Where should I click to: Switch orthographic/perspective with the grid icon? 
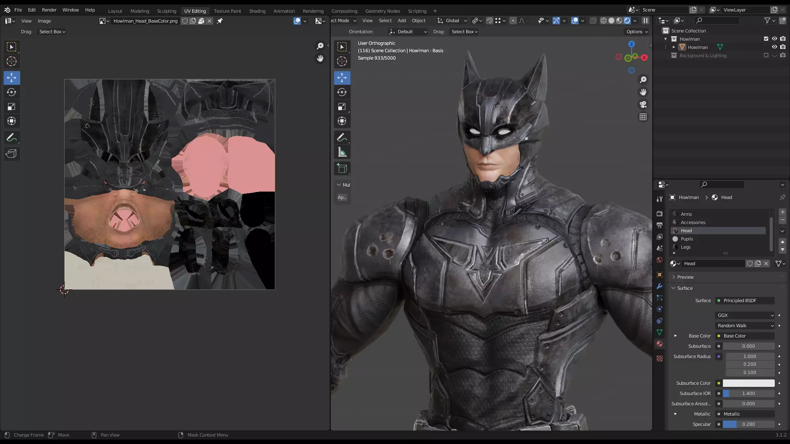click(643, 117)
